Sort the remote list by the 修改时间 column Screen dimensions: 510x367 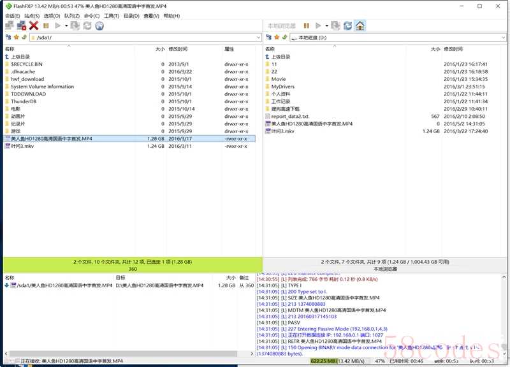click(178, 49)
